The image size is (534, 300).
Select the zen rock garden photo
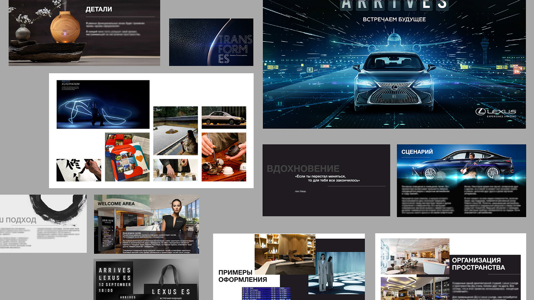pos(176,131)
